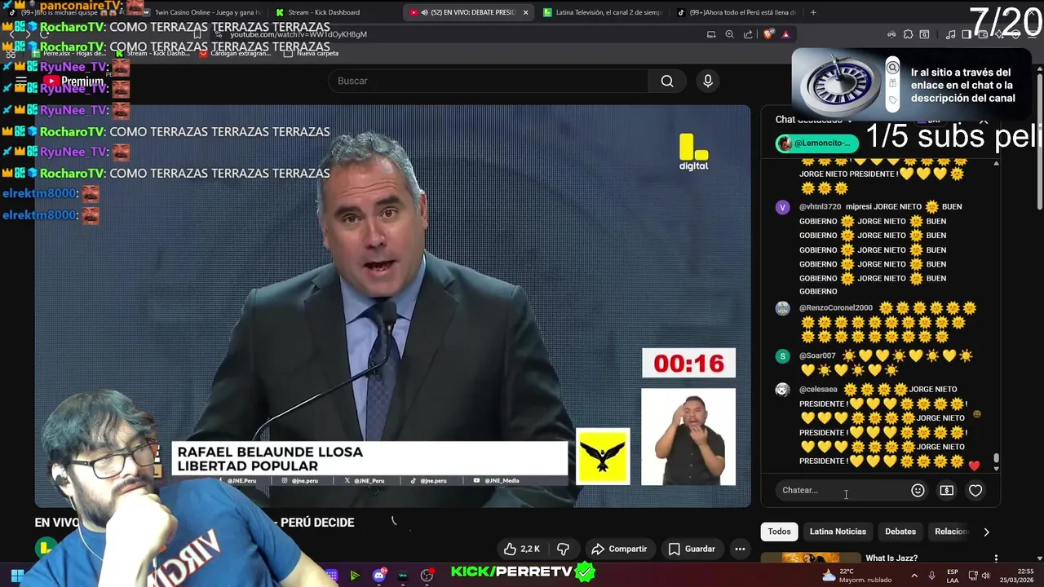Click the video player on Rafael Belaunde

[x=392, y=306]
